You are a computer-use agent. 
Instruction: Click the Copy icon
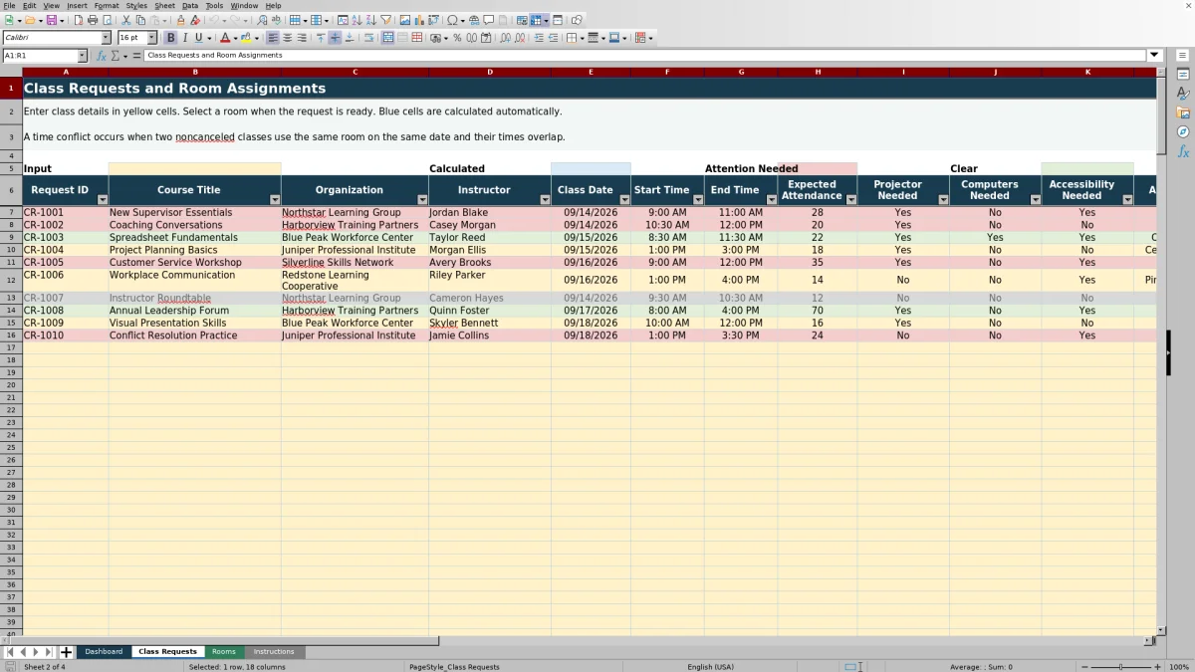point(140,20)
